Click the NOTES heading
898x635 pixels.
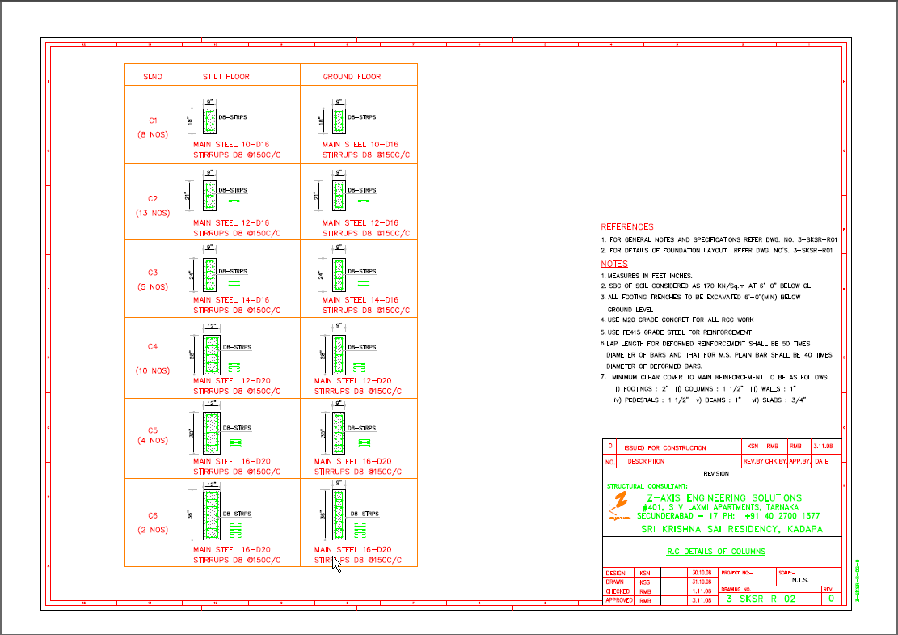coord(614,264)
